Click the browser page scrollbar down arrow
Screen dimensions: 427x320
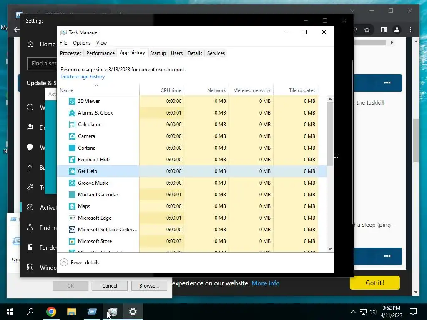(416, 292)
